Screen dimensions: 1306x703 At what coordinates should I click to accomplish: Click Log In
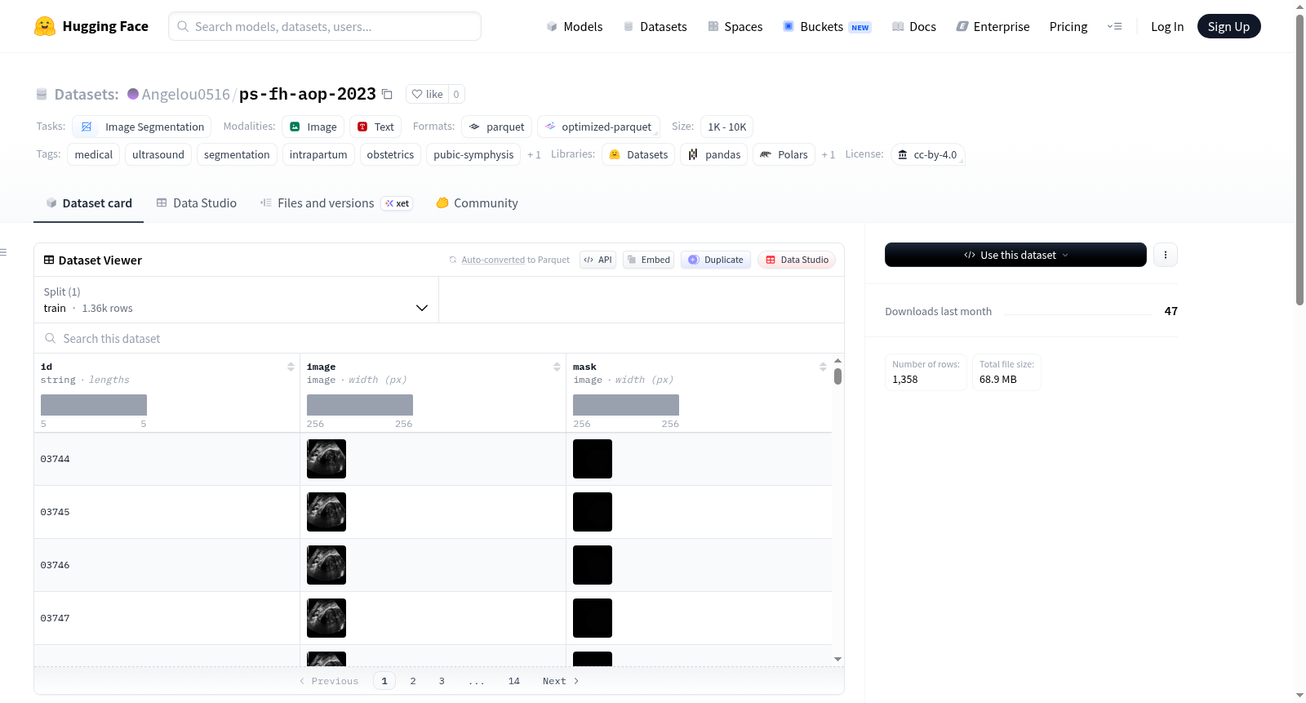tap(1167, 26)
